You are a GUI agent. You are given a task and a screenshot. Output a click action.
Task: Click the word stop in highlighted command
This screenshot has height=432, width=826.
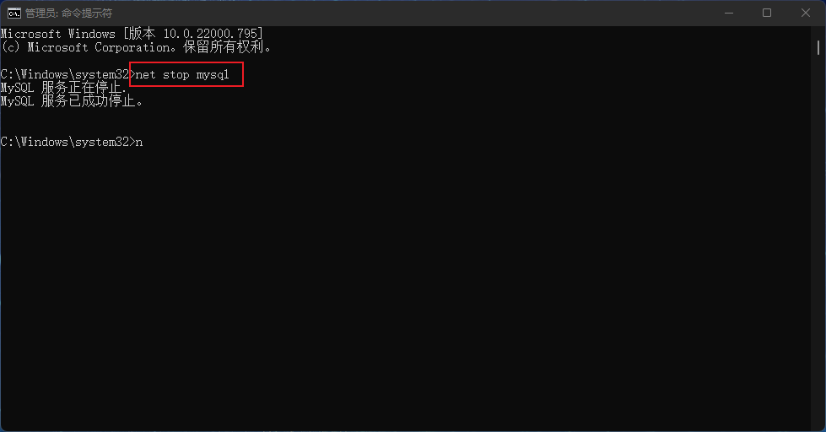point(176,75)
